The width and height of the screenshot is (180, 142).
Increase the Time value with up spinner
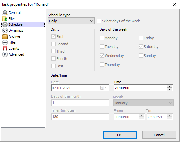(x=169, y=87)
